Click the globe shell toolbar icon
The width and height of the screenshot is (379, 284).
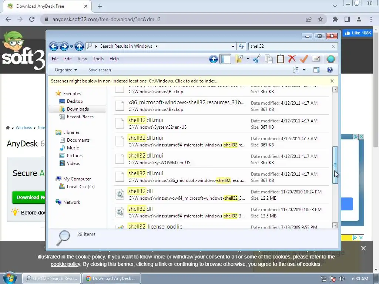(x=331, y=59)
